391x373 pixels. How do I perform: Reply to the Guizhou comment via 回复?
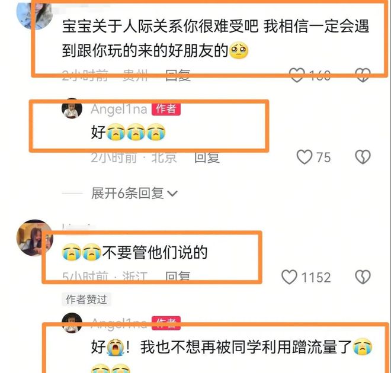click(x=178, y=75)
